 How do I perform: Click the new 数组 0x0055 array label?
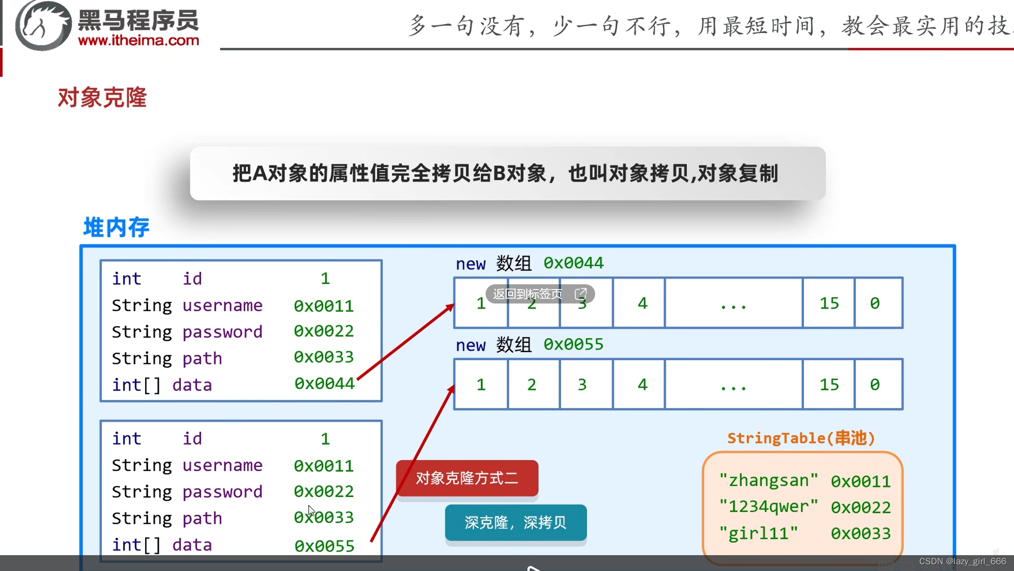point(529,345)
